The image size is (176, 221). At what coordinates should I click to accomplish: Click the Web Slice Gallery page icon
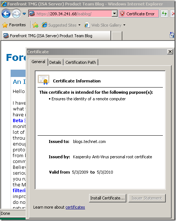point(87,25)
